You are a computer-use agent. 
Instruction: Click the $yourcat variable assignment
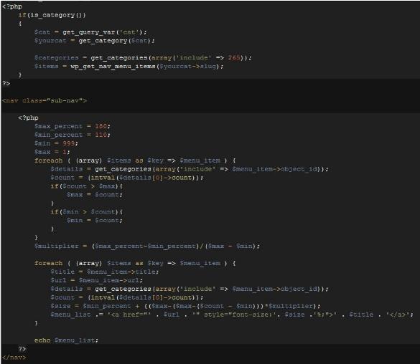94,41
